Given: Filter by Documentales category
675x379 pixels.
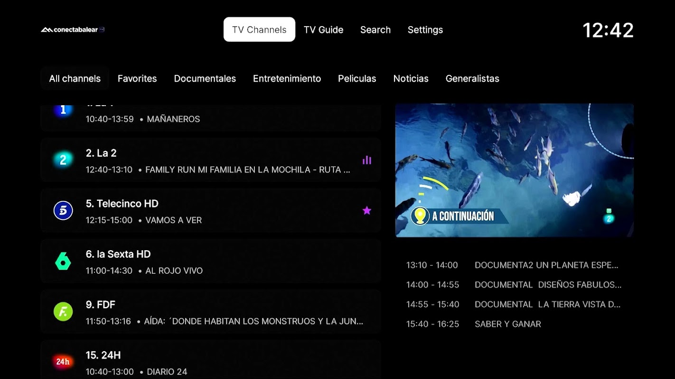Looking at the screenshot, I should coord(205,79).
